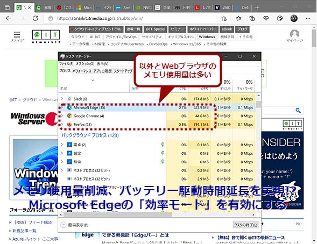Click the Task Manager horizontal scrollbar
The width and height of the screenshot is (317, 244).
pyautogui.click(x=118, y=215)
